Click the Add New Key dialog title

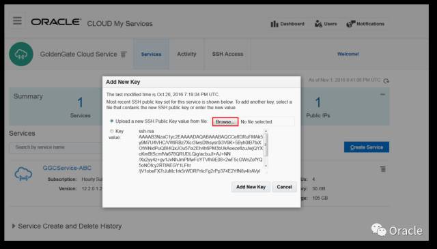123,82
